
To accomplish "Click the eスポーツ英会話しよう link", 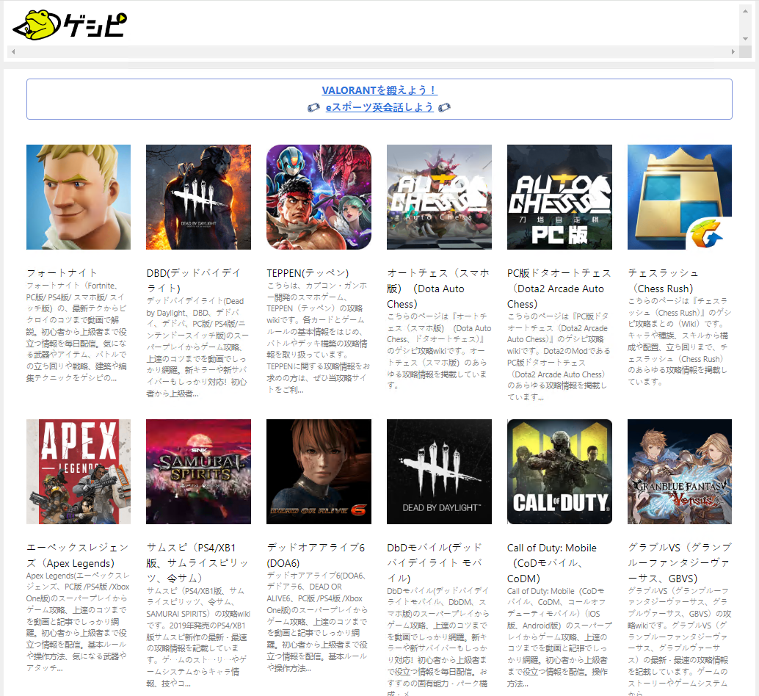I will 379,107.
